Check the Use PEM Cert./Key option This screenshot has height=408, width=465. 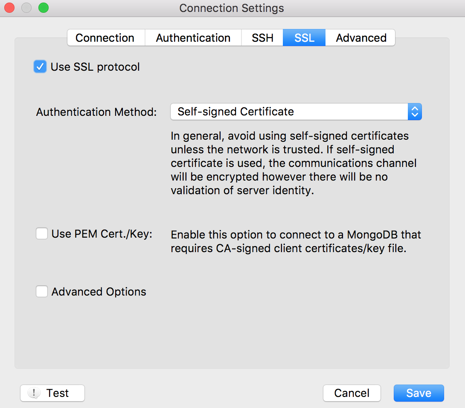pyautogui.click(x=41, y=233)
